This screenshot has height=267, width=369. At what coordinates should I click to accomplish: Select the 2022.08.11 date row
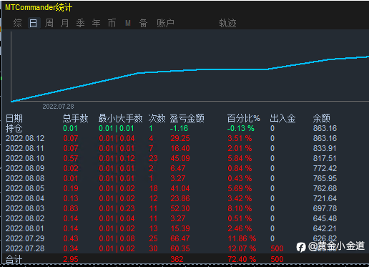coord(25,148)
